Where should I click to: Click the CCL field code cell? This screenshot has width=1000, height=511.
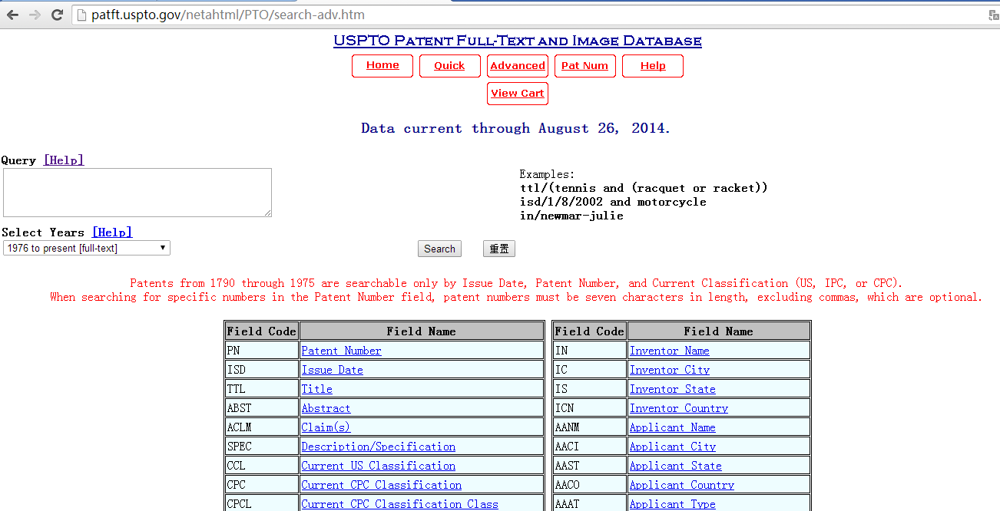[x=261, y=466]
